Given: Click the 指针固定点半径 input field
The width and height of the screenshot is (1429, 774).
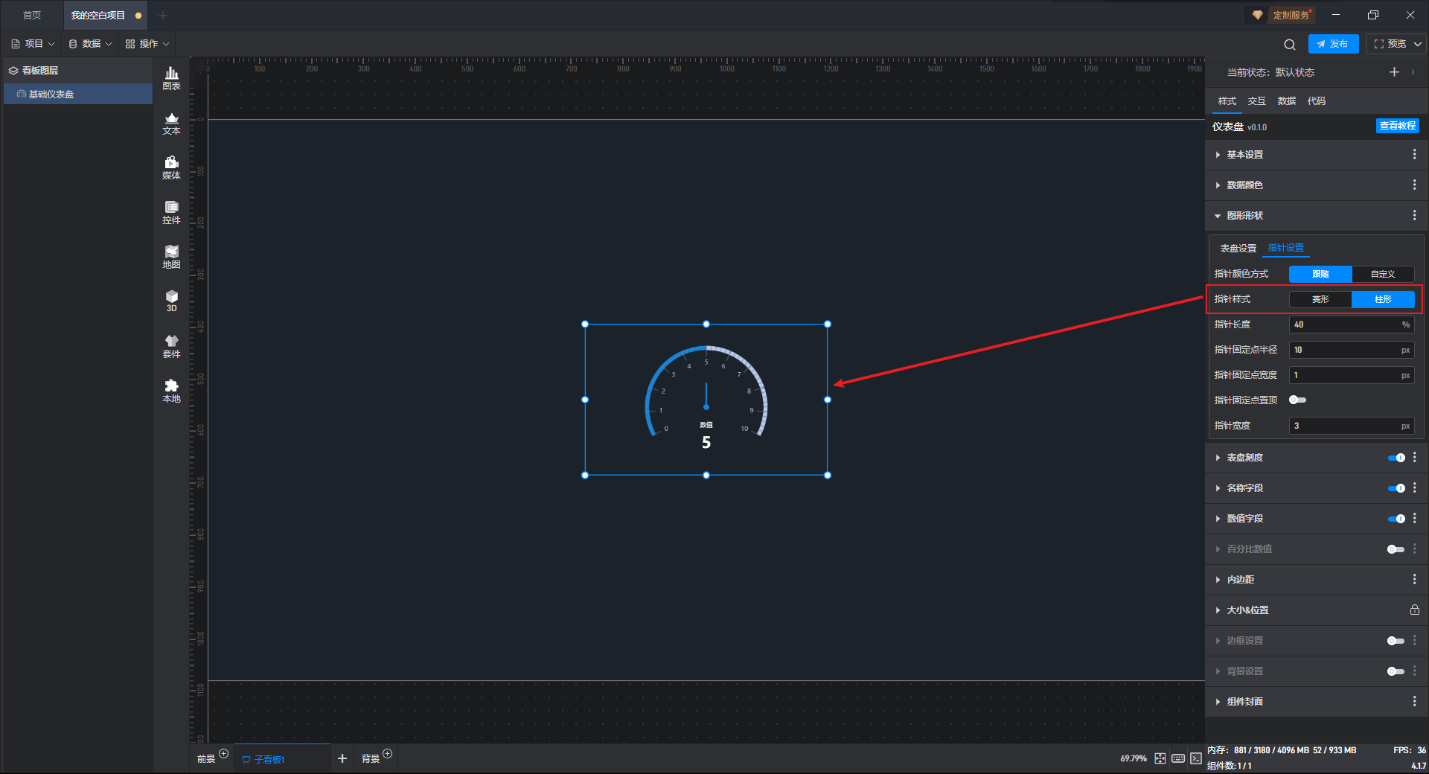Looking at the screenshot, I should 1352,350.
